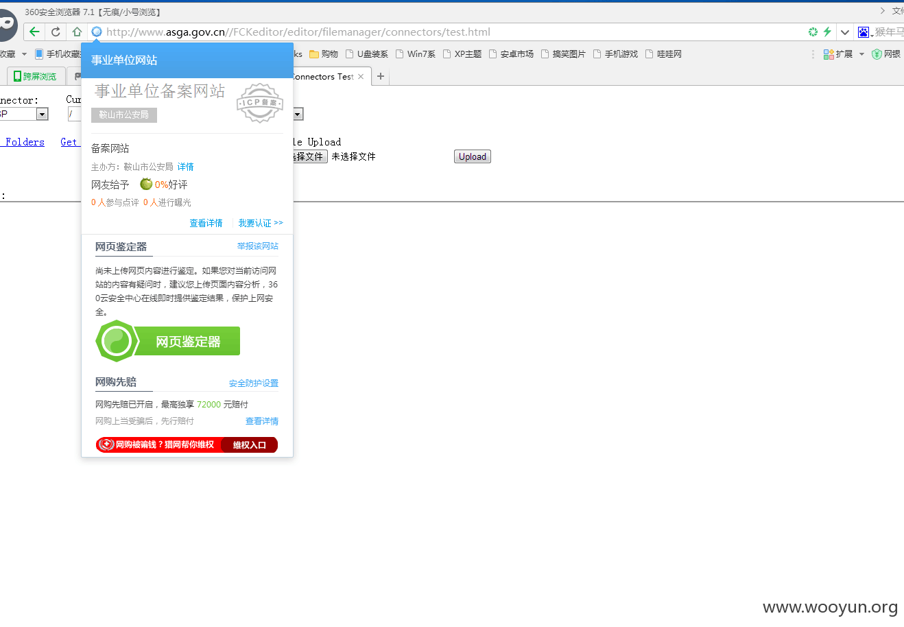Open the 哇哇网 bookmark
The width and height of the screenshot is (904, 627).
[x=664, y=54]
